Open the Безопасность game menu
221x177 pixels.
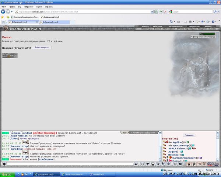[176, 27]
